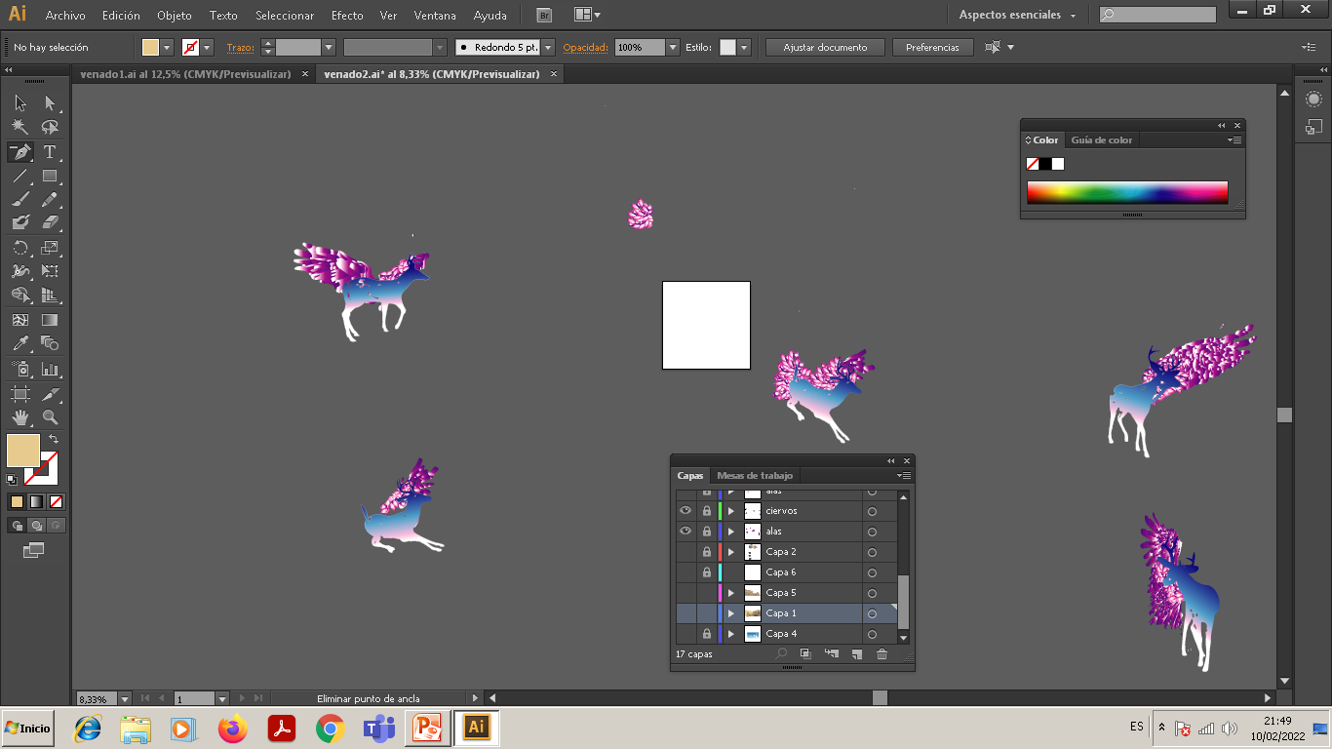Hide the ciervos layer
Image resolution: width=1332 pixels, height=749 pixels.
(x=686, y=511)
